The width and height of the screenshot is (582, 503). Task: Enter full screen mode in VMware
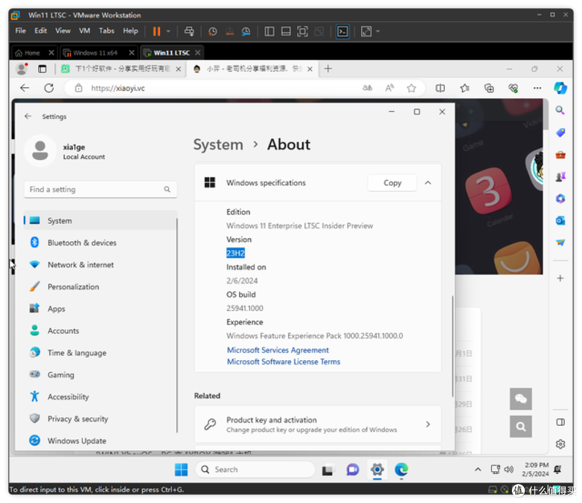(x=302, y=32)
